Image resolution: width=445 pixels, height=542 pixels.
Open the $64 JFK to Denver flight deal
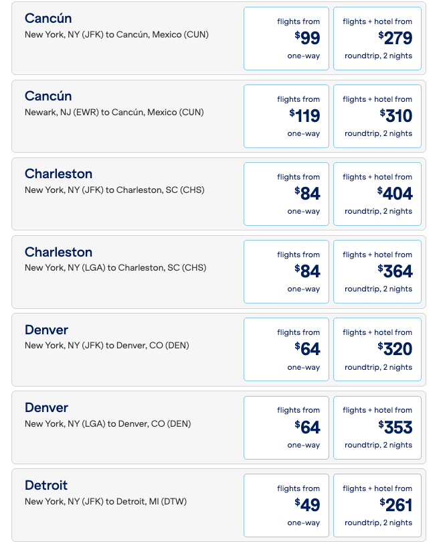[286, 349]
